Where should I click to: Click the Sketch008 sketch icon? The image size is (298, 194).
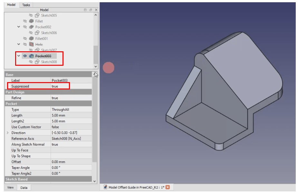point(37,62)
